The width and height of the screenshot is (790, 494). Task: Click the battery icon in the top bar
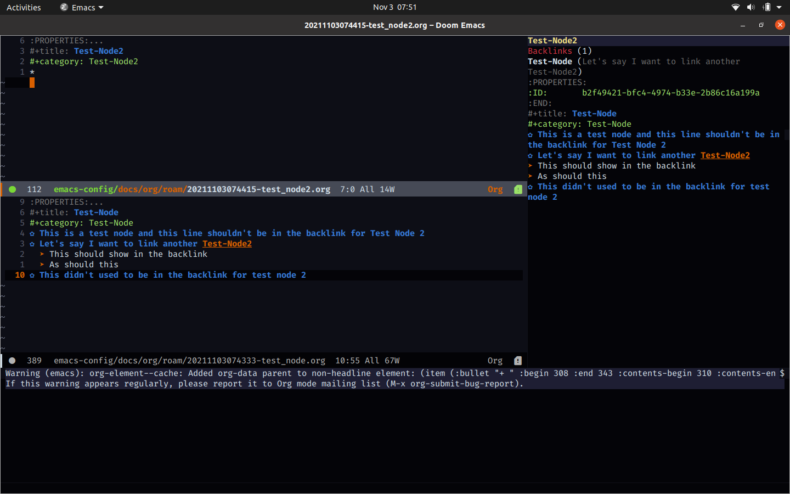[x=766, y=7]
